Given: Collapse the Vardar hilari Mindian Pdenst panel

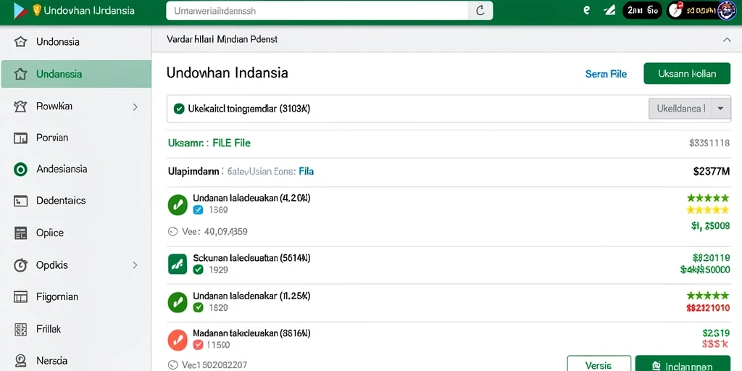Looking at the screenshot, I should coord(727,41).
